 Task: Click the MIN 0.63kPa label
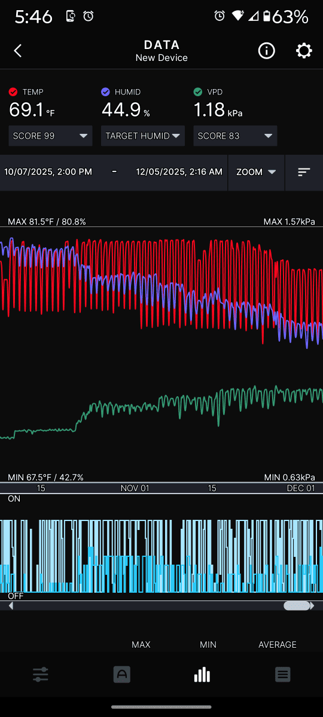click(290, 477)
